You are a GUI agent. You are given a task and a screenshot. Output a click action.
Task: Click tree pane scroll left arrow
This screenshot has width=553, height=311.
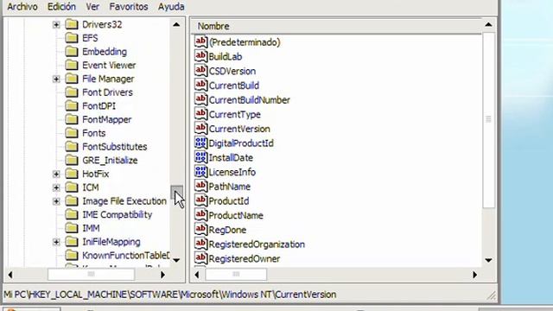tap(10, 275)
